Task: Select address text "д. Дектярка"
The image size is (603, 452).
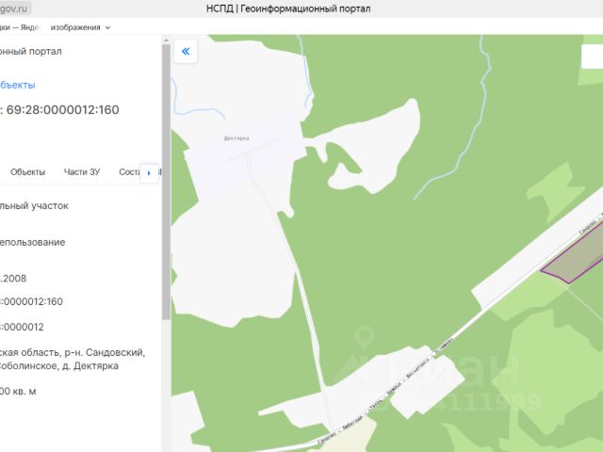Action: point(90,365)
